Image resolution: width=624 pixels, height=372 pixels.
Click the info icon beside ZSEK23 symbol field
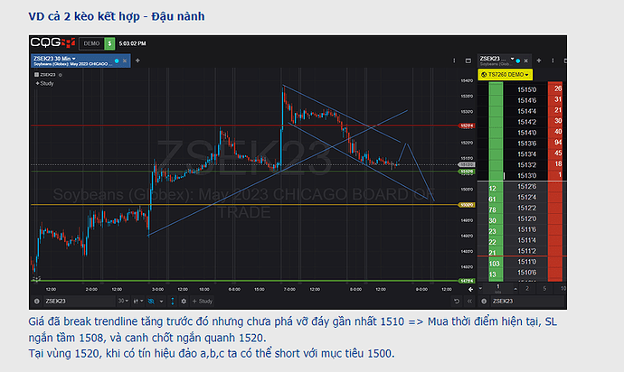tap(37, 302)
